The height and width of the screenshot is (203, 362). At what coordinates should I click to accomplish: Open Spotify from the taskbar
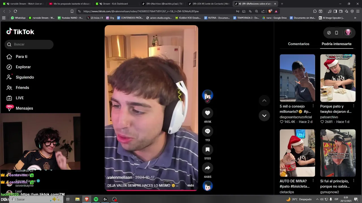pos(96,199)
